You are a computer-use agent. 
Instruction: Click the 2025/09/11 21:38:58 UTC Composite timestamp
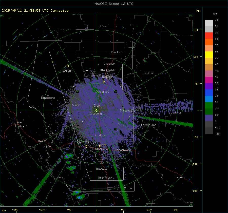(x=35, y=11)
